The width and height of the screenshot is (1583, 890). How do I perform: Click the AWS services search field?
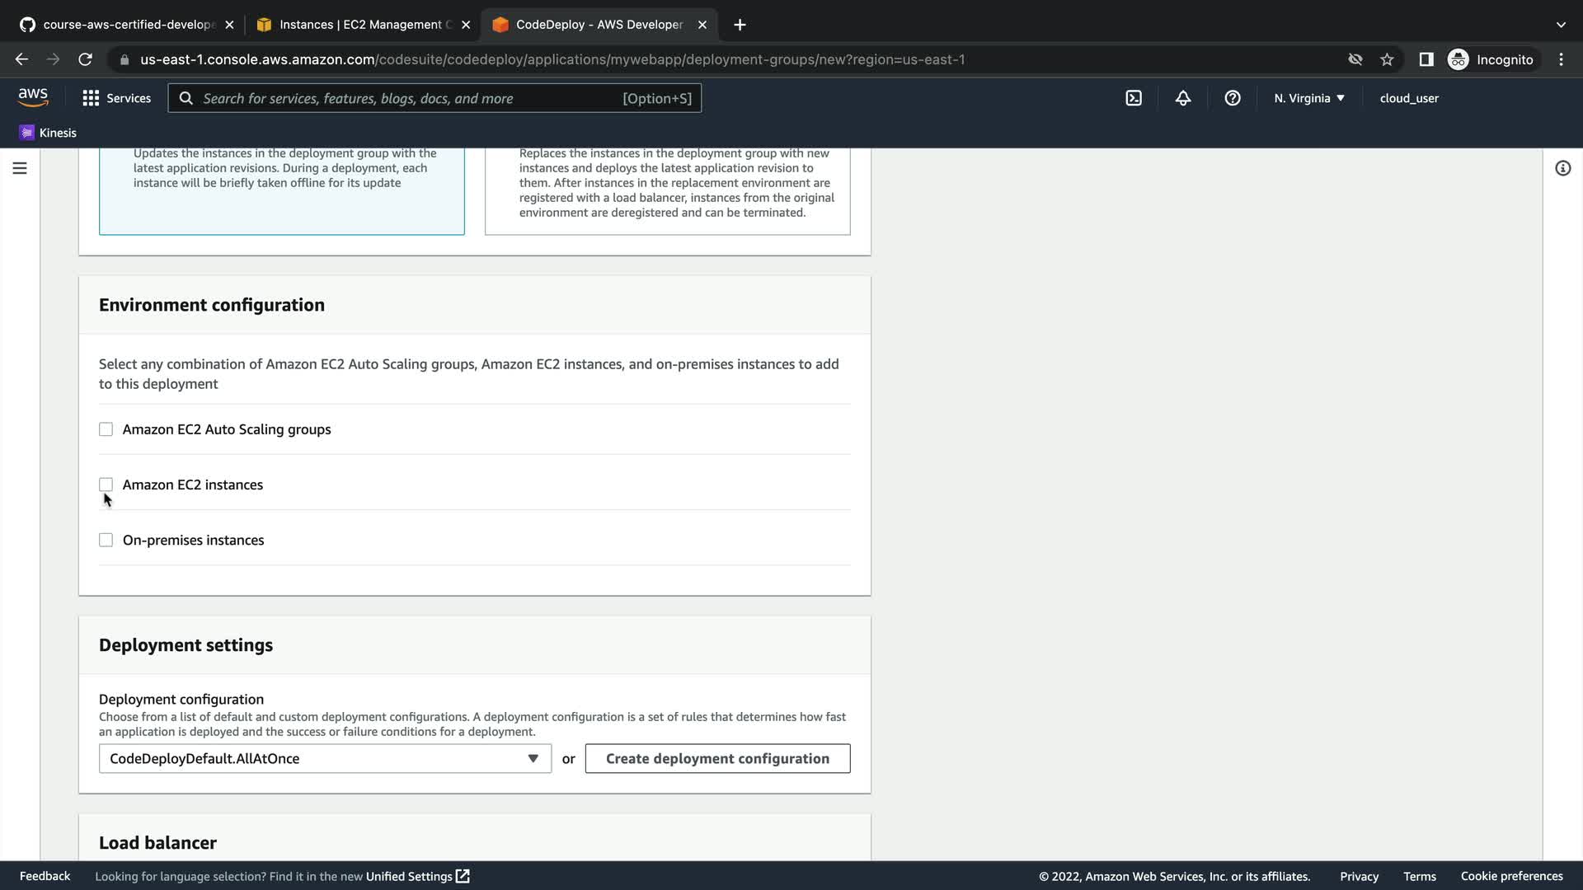click(x=412, y=98)
